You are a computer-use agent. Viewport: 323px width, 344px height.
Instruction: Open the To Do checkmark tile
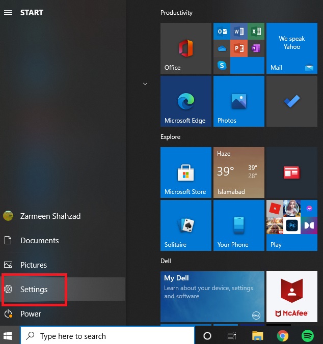pos(292,101)
